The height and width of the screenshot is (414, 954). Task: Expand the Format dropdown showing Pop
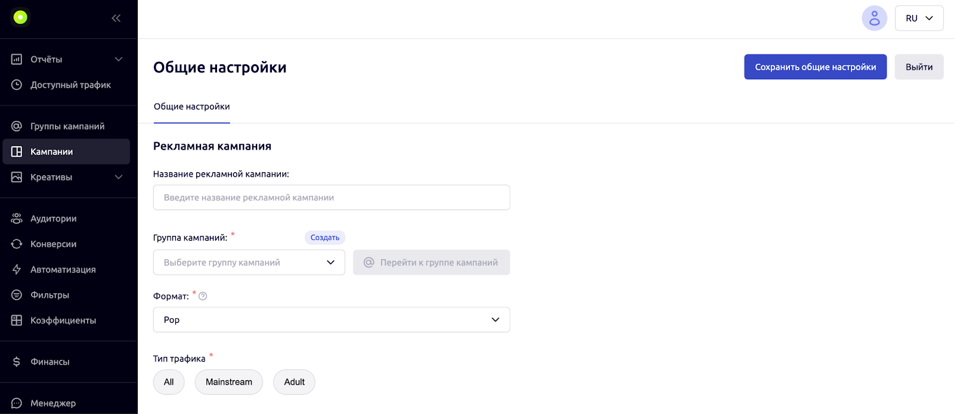click(331, 320)
